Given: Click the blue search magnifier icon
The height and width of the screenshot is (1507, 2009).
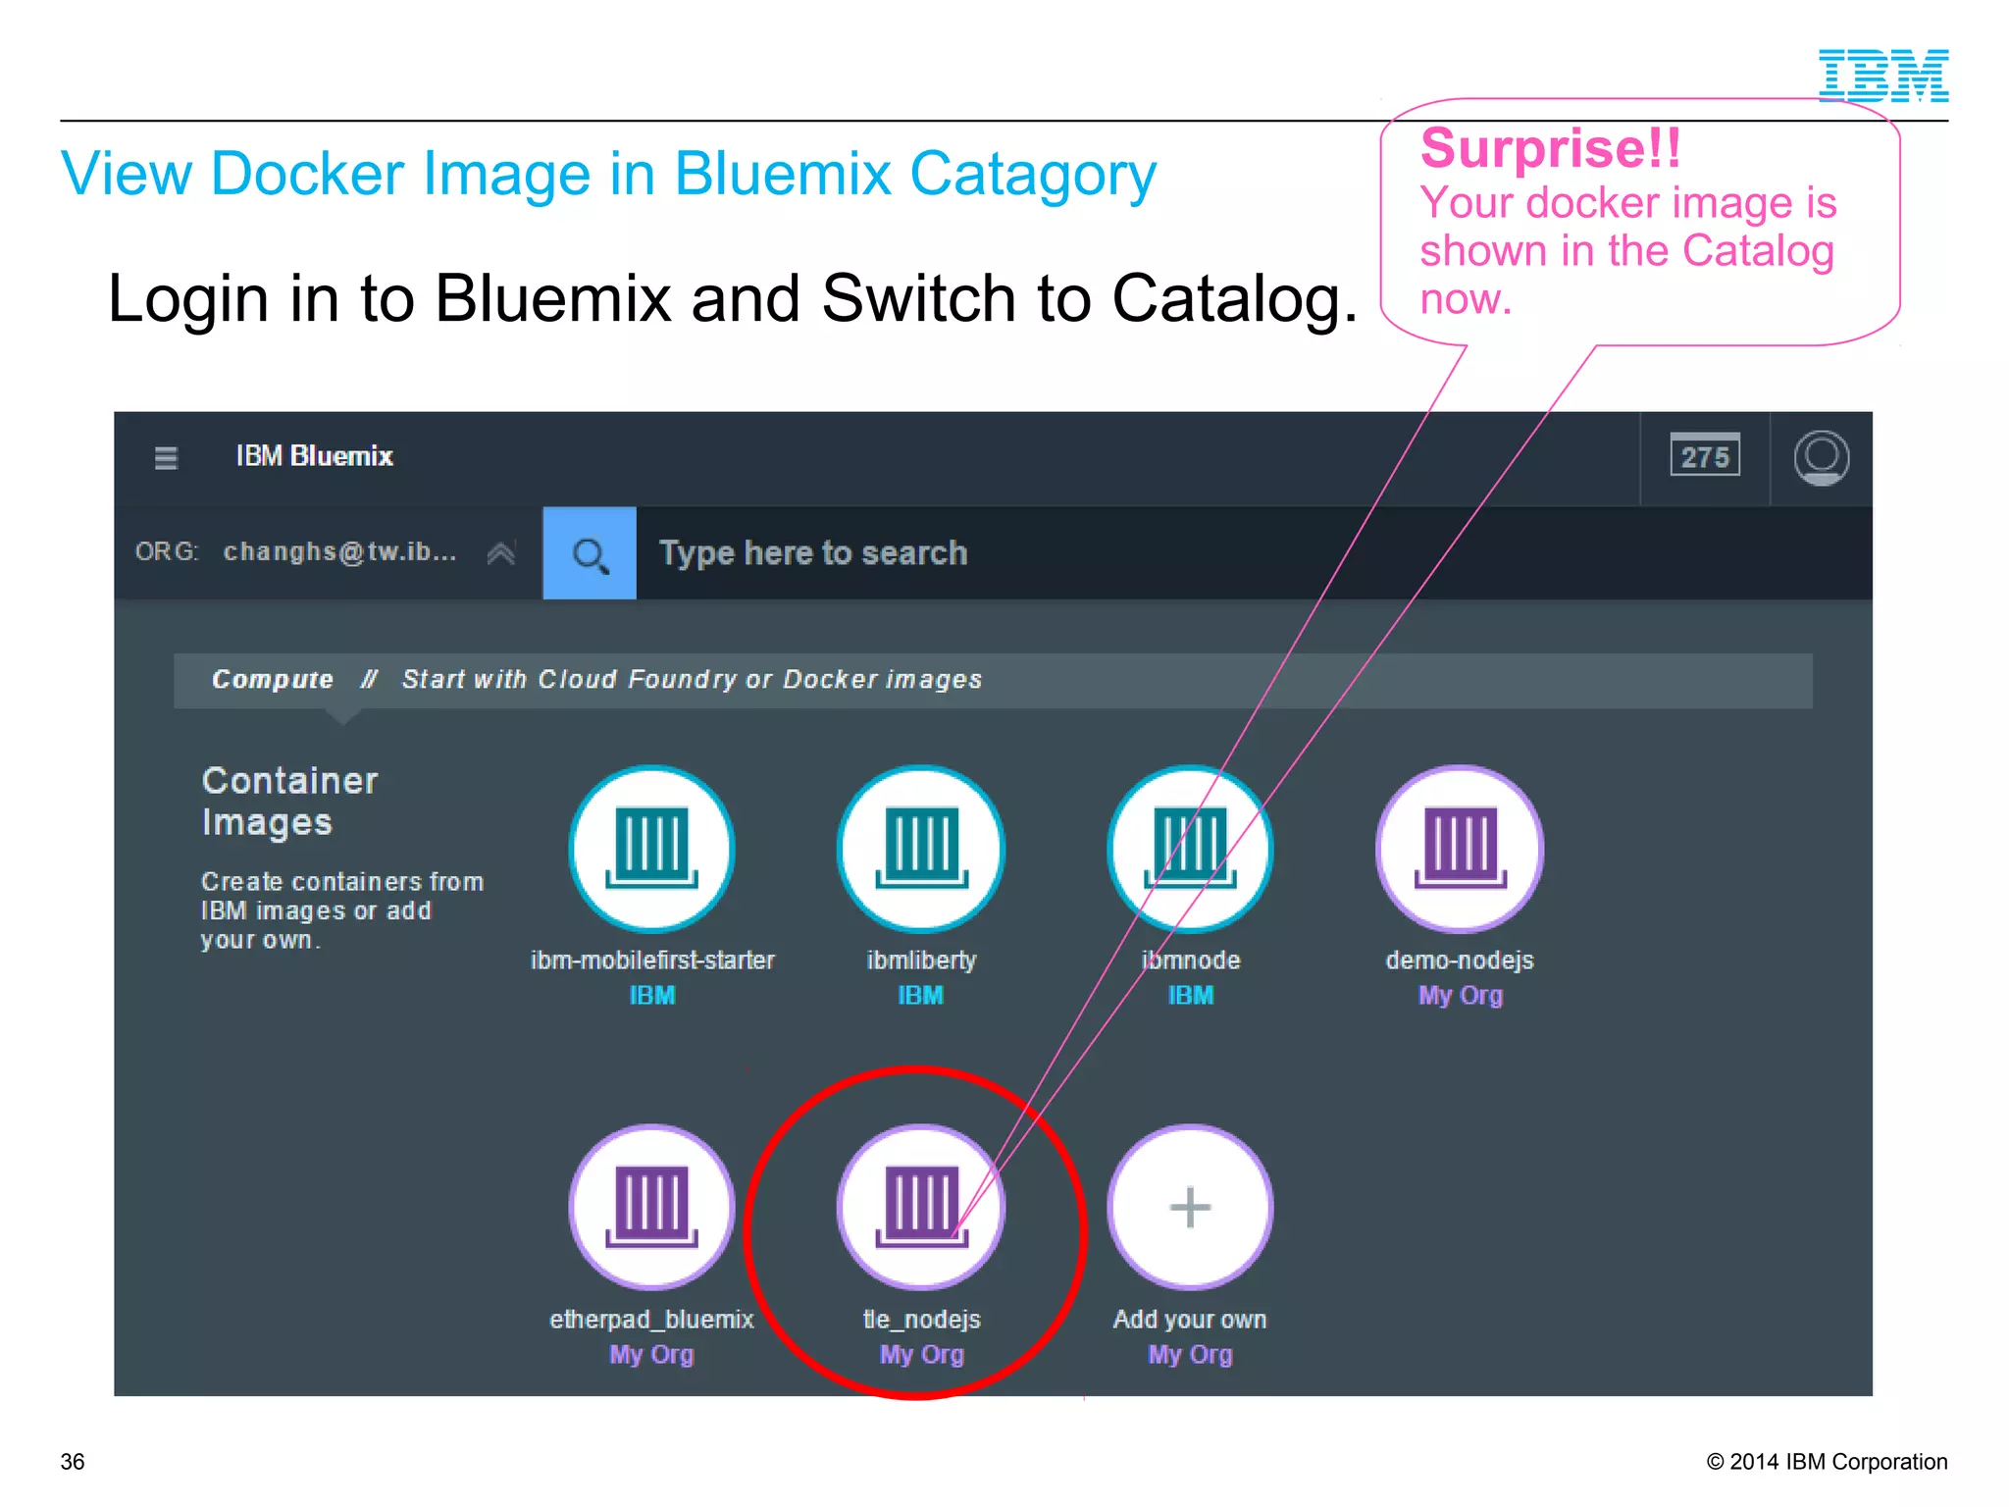Looking at the screenshot, I should pyautogui.click(x=590, y=553).
